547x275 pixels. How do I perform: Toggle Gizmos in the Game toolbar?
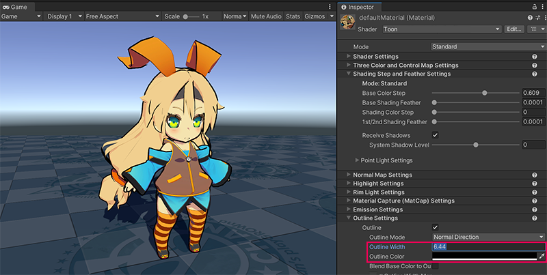315,16
